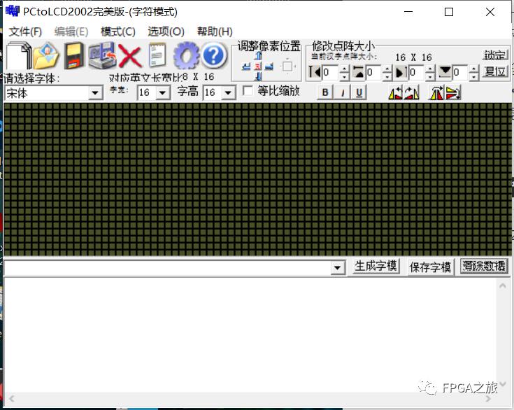
Task: Click the text input field beside 生成字模
Action: click(x=166, y=267)
